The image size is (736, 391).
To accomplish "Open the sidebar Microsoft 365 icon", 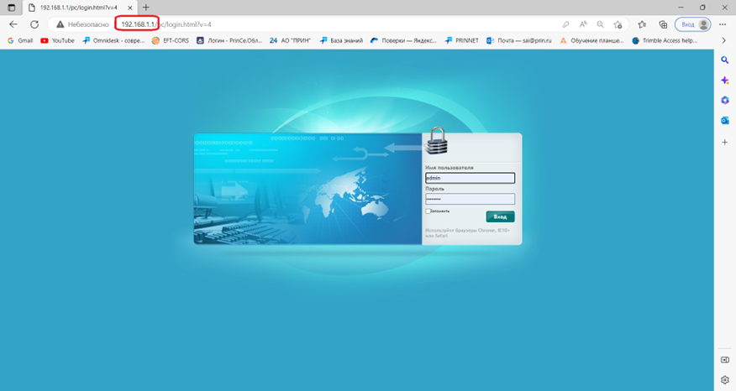I will [x=725, y=101].
